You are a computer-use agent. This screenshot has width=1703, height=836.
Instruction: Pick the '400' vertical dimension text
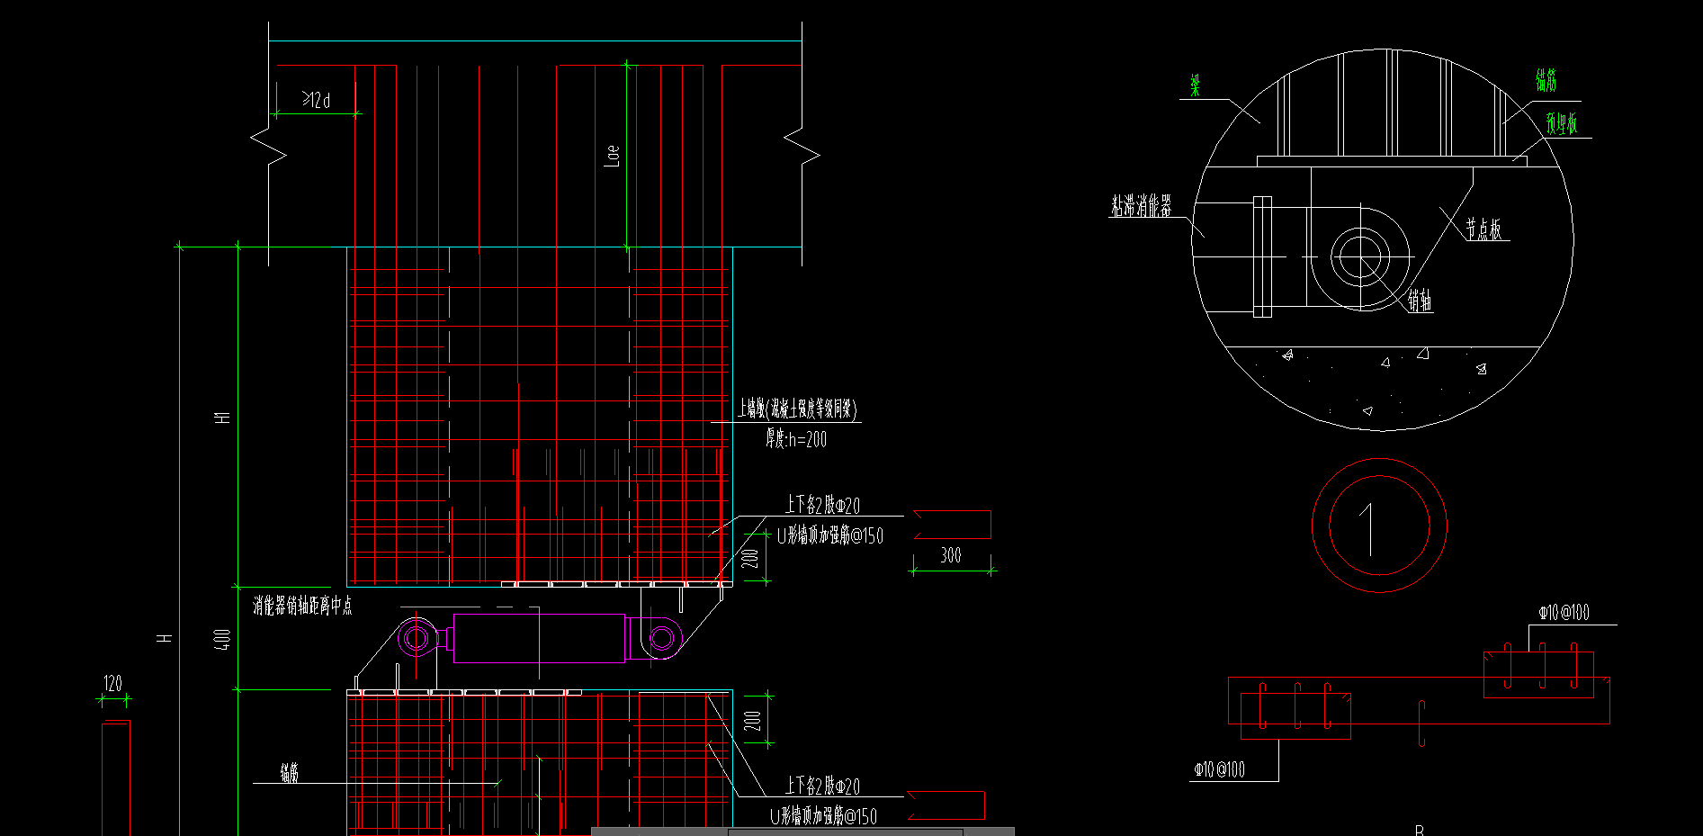coord(222,640)
